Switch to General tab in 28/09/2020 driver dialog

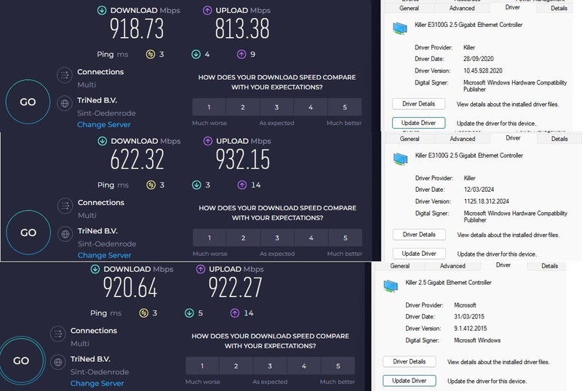(409, 8)
